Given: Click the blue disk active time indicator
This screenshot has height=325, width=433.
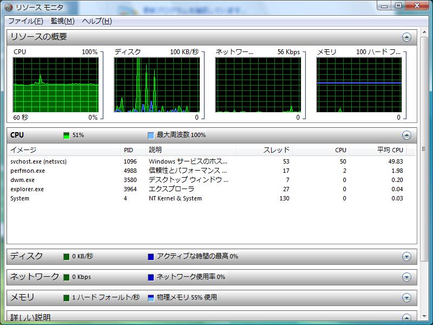Looking at the screenshot, I should 151,257.
